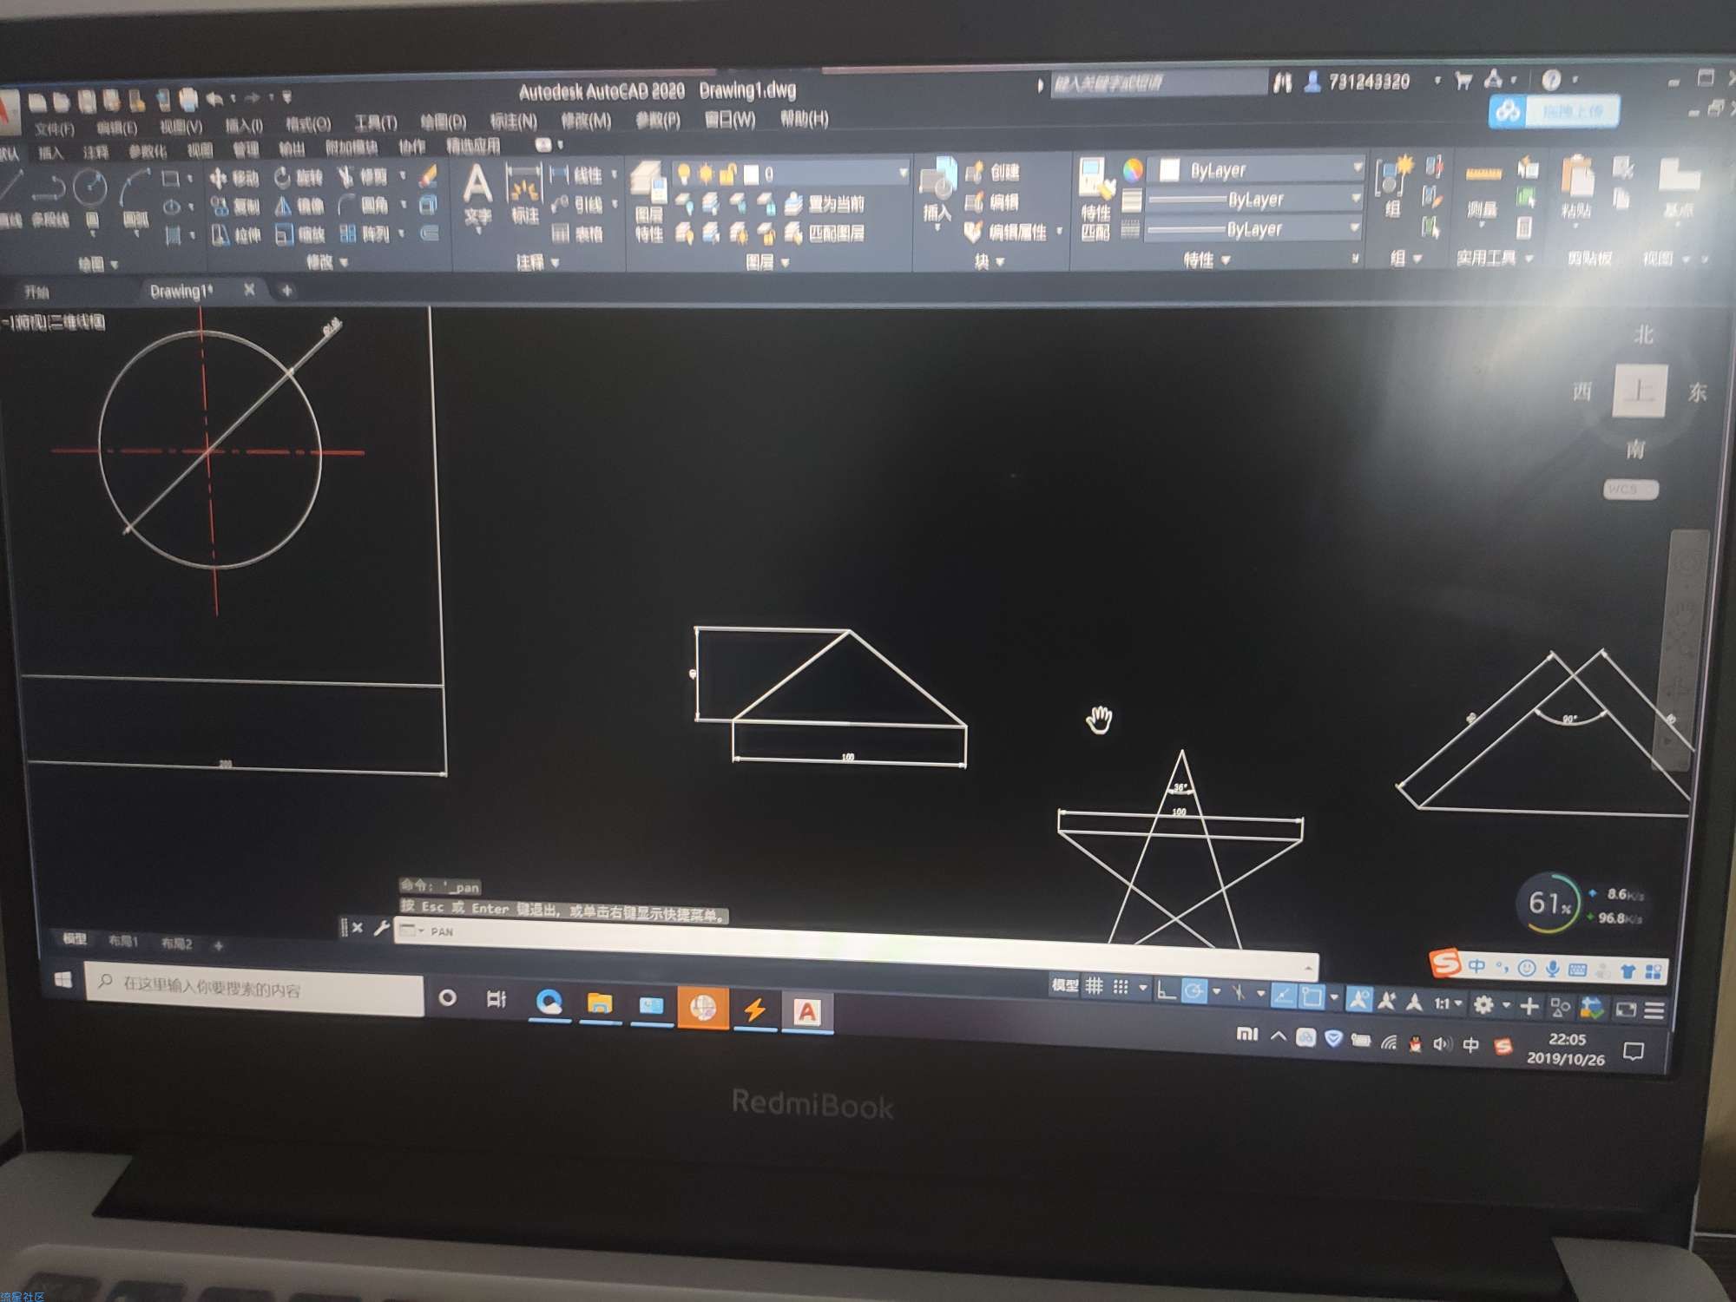Click the Undo arrow in quick access toolbar
Screen dimensions: 1736x1302
[x=214, y=98]
